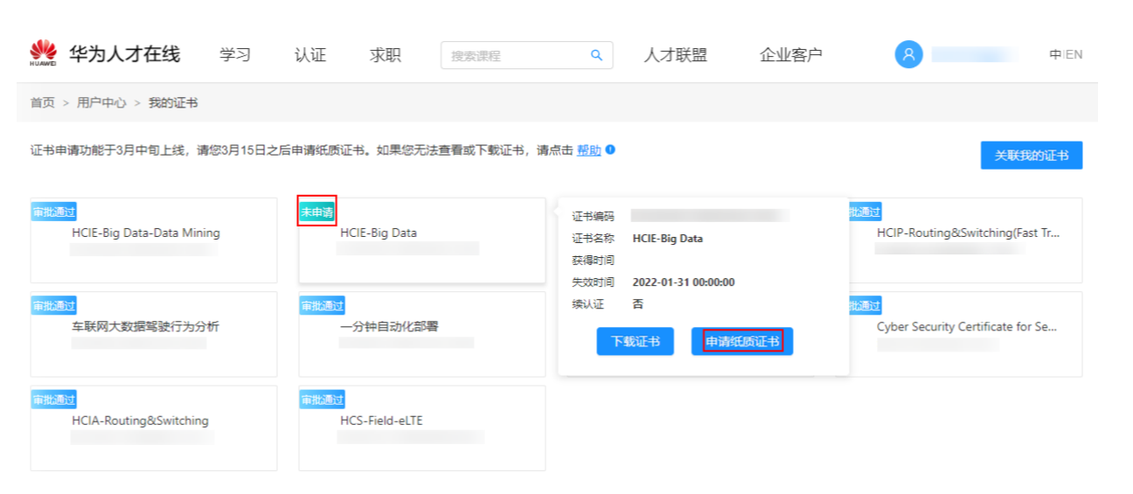
Task: Open the 企业客户 menu
Action: pos(791,55)
